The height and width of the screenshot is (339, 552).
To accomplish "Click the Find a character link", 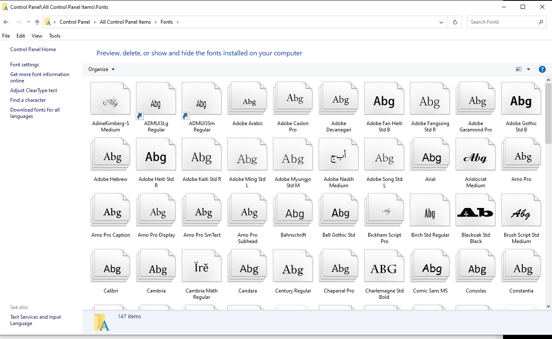I will [27, 100].
